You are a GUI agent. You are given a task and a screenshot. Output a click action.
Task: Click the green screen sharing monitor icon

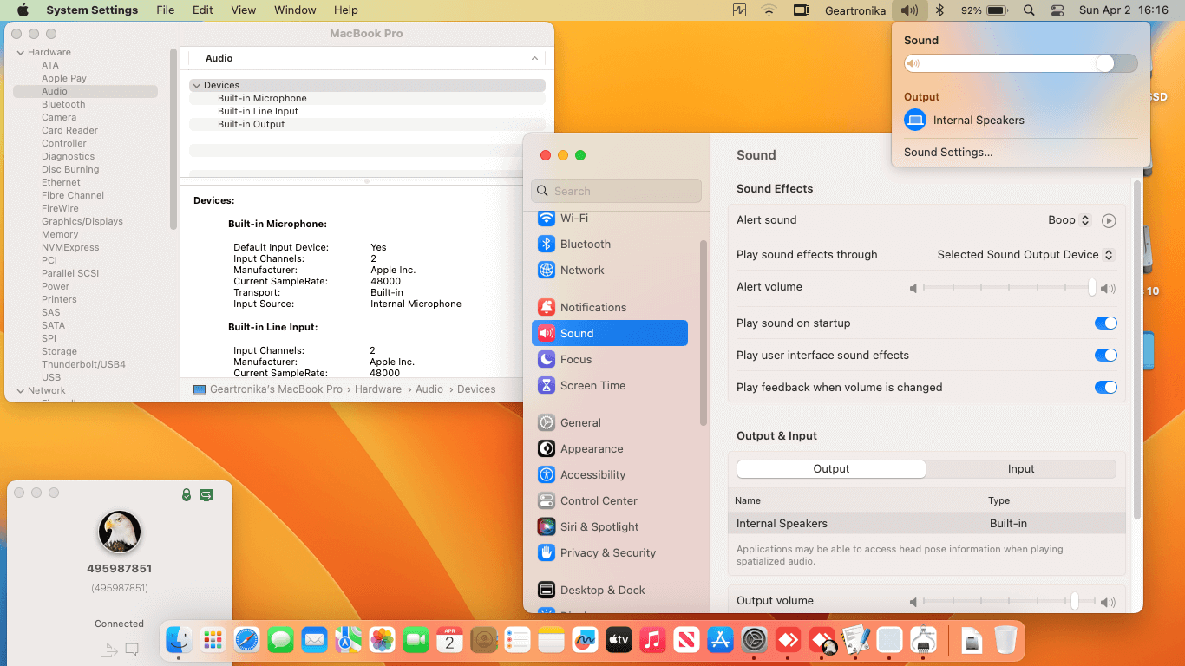(206, 494)
